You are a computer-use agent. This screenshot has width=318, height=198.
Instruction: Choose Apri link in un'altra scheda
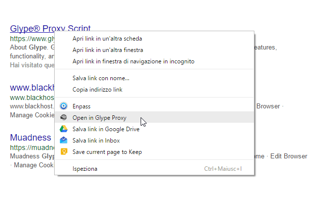pyautogui.click(x=154, y=39)
